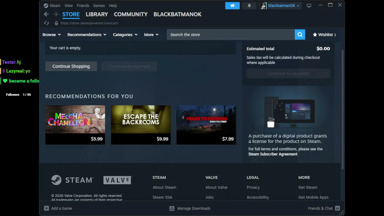Open the Steam SSA footer link
Screen dimensions: 384x216
(x=162, y=197)
